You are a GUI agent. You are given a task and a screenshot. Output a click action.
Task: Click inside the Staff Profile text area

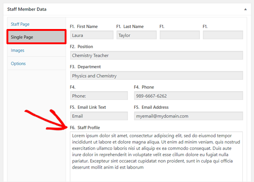(x=157, y=157)
